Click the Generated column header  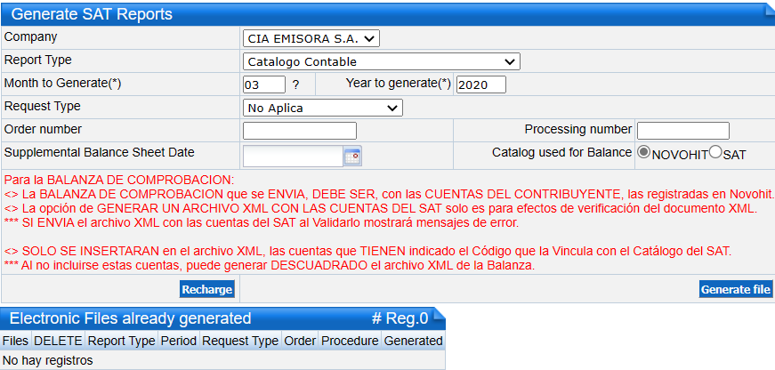(x=413, y=341)
